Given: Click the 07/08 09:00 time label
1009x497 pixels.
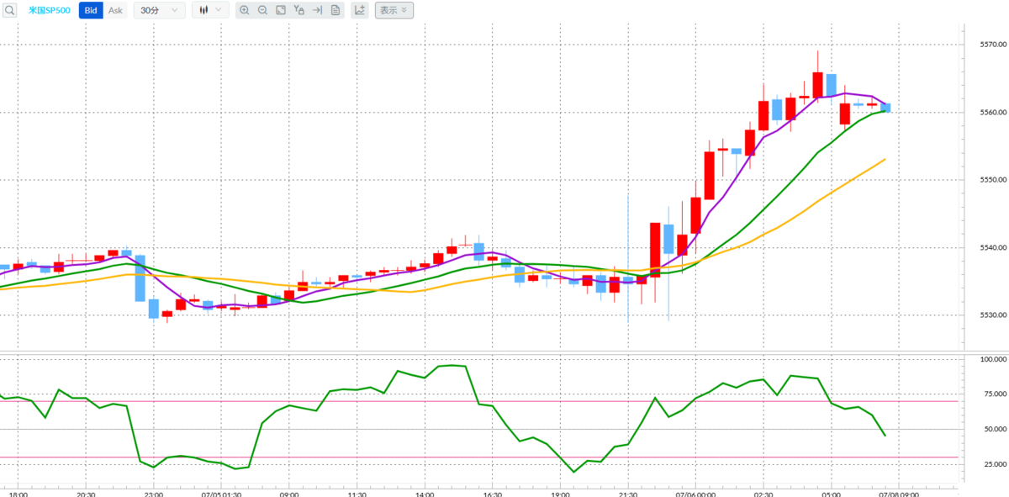Looking at the screenshot, I should click(x=899, y=493).
